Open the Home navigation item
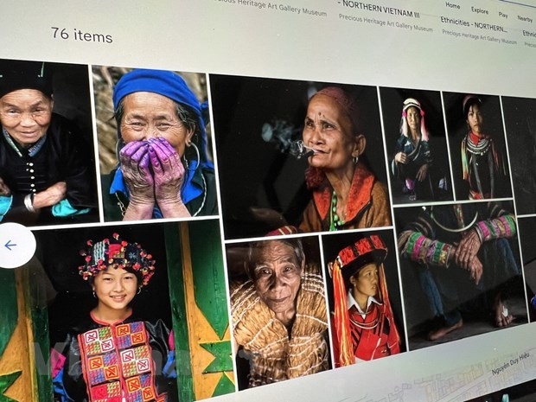 point(453,5)
